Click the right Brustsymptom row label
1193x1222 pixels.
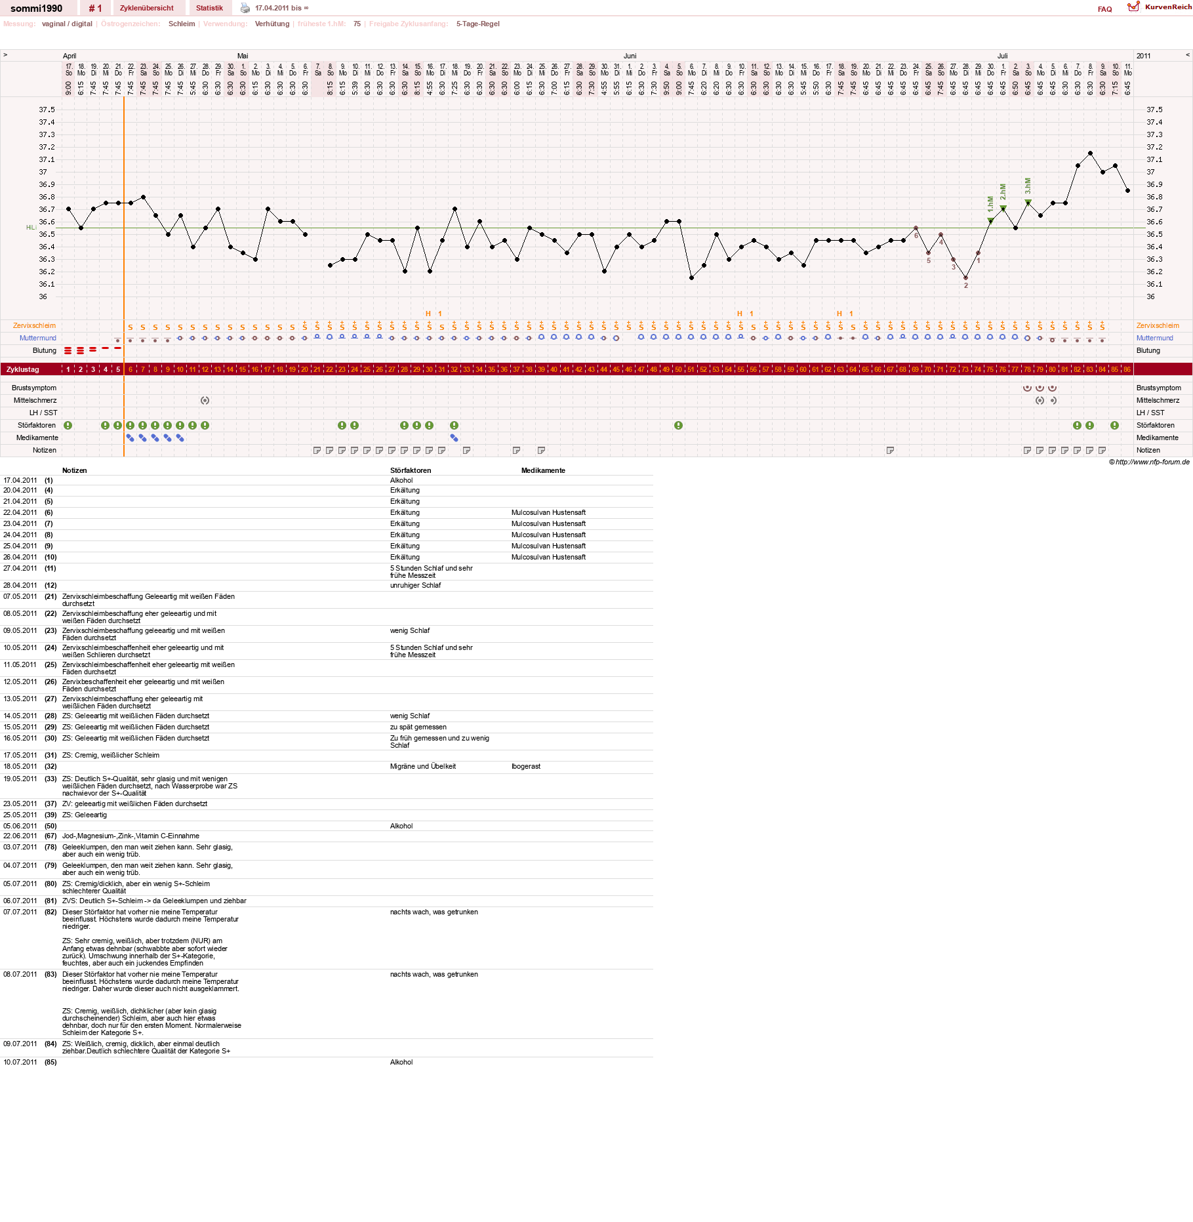point(1159,388)
